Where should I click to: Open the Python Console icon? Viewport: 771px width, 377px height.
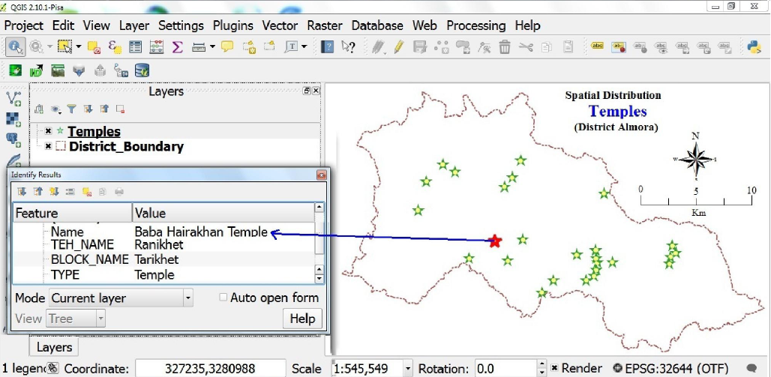[x=754, y=46]
